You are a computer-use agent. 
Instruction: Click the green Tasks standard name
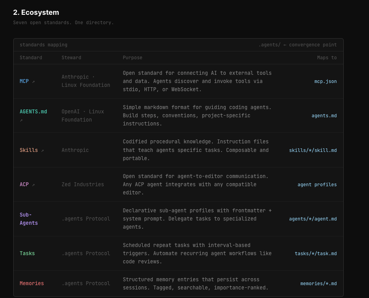click(x=27, y=254)
